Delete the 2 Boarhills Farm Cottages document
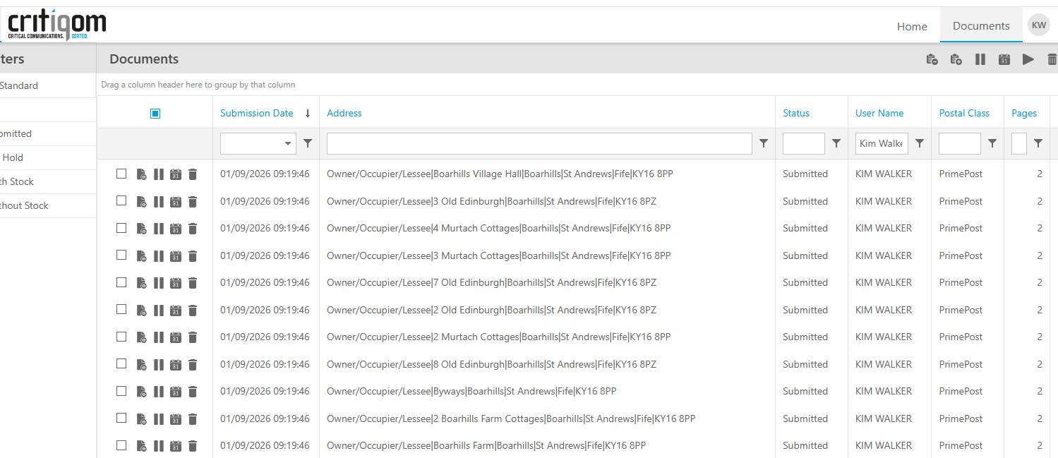The width and height of the screenshot is (1058, 458). (x=193, y=419)
